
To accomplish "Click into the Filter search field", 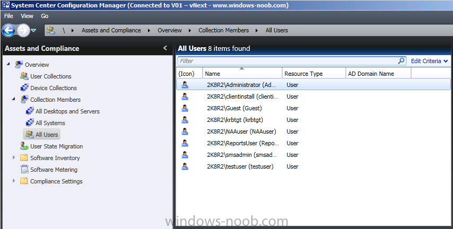I will point(288,61).
